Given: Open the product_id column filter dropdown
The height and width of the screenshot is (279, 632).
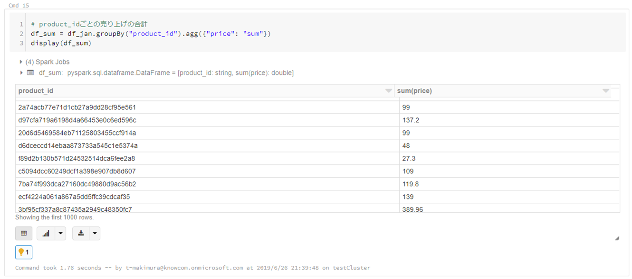Looking at the screenshot, I should (x=389, y=90).
